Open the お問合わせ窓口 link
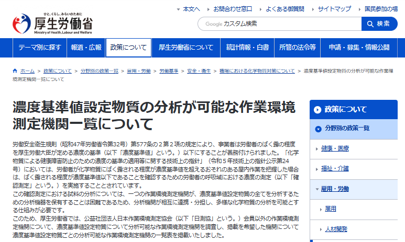 [233, 9]
